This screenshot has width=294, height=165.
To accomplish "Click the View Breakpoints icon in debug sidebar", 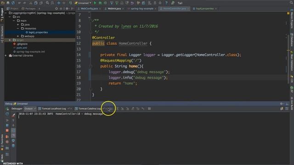I will pos(7,137).
